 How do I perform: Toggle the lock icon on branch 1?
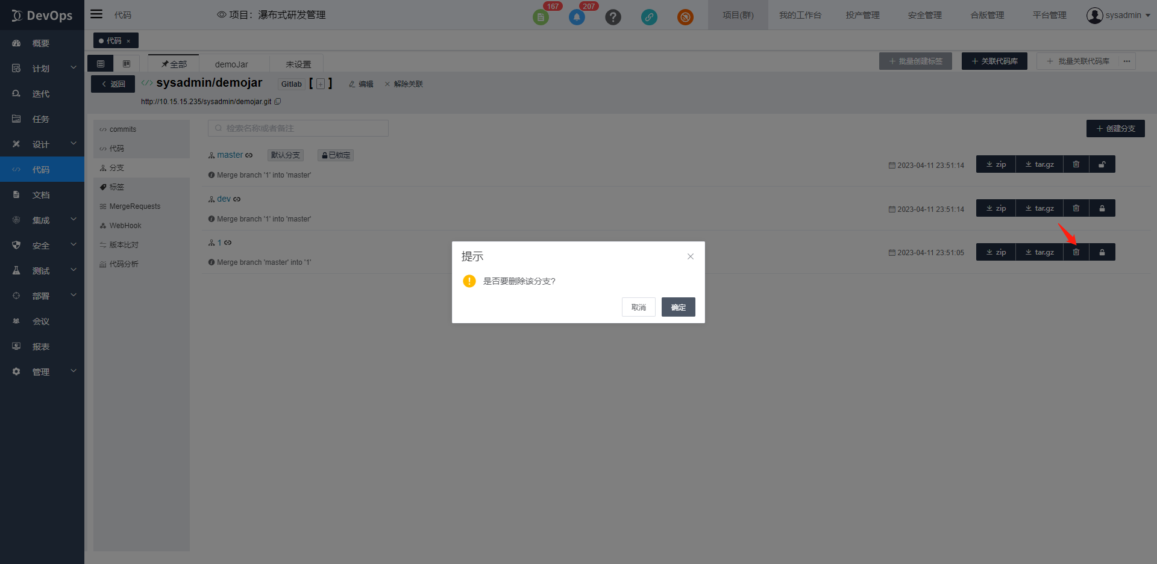click(x=1102, y=252)
